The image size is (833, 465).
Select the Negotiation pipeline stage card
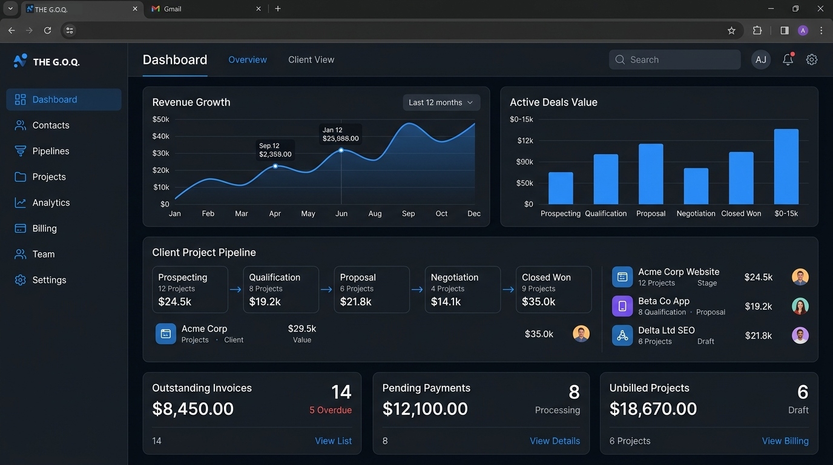[x=463, y=289]
